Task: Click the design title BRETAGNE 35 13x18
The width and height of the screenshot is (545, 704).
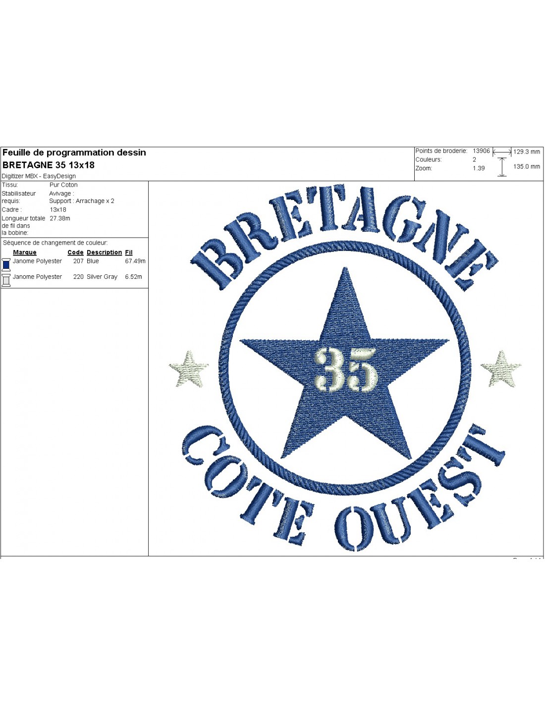Action: [49, 165]
